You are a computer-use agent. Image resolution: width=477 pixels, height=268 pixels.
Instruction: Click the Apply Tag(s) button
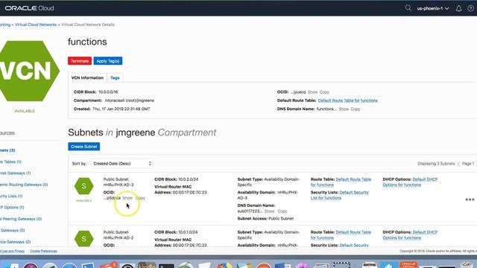click(108, 61)
